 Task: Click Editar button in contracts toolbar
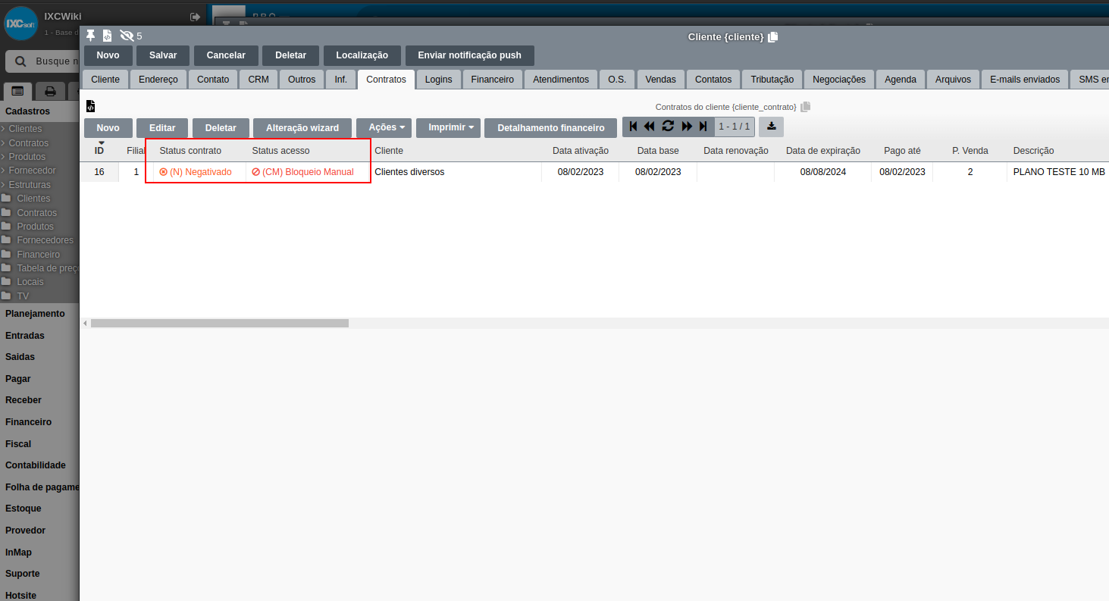[162, 128]
